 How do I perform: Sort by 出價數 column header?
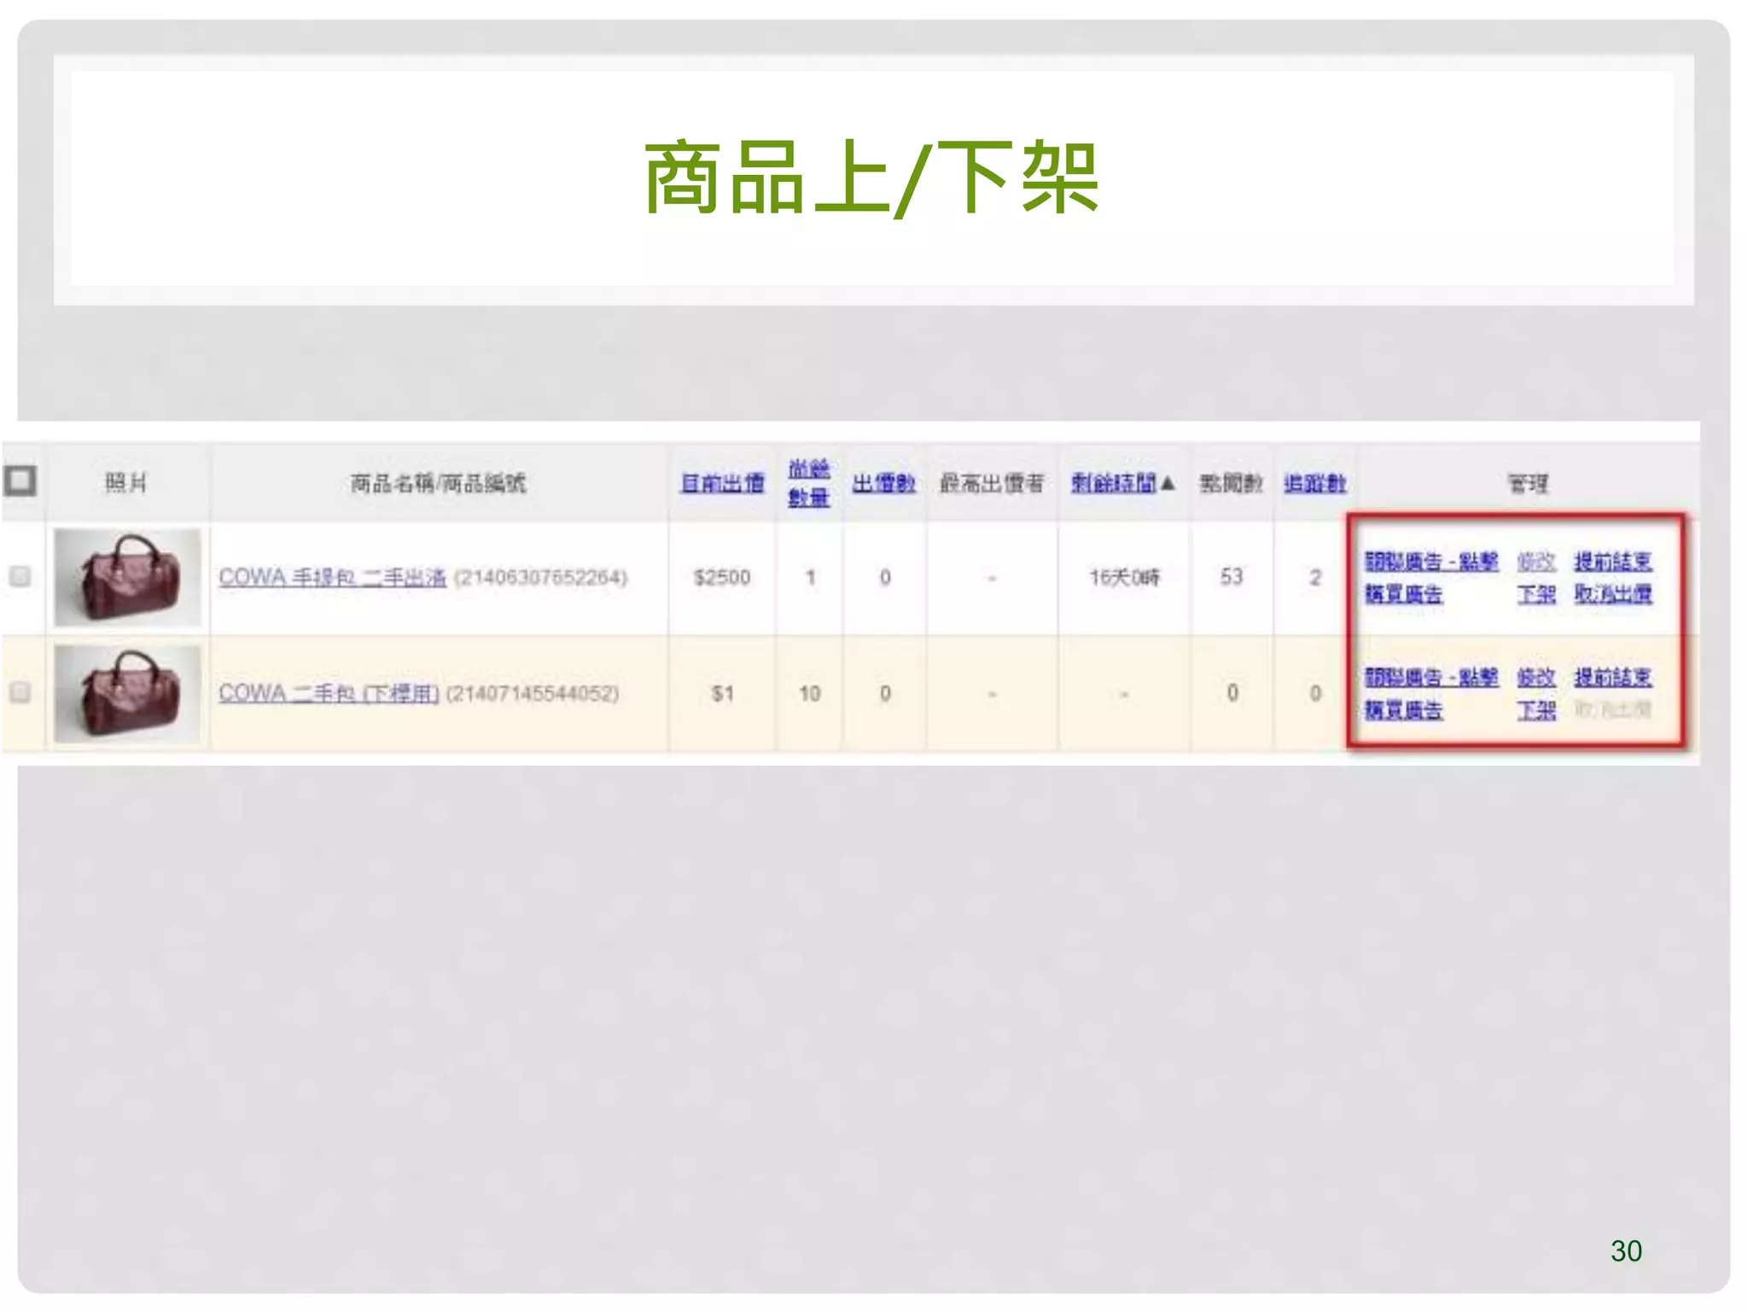click(x=883, y=483)
